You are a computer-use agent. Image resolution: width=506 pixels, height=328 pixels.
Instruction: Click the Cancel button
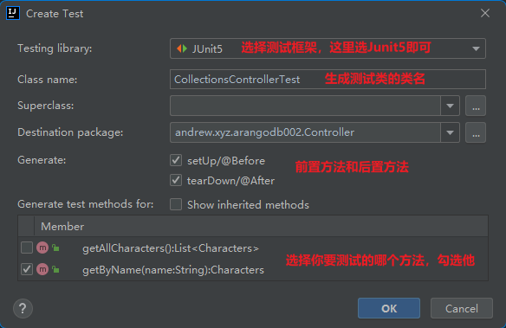pyautogui.click(x=462, y=308)
